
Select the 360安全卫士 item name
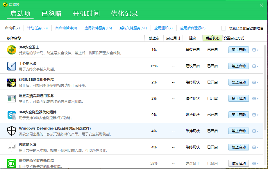point(29,47)
